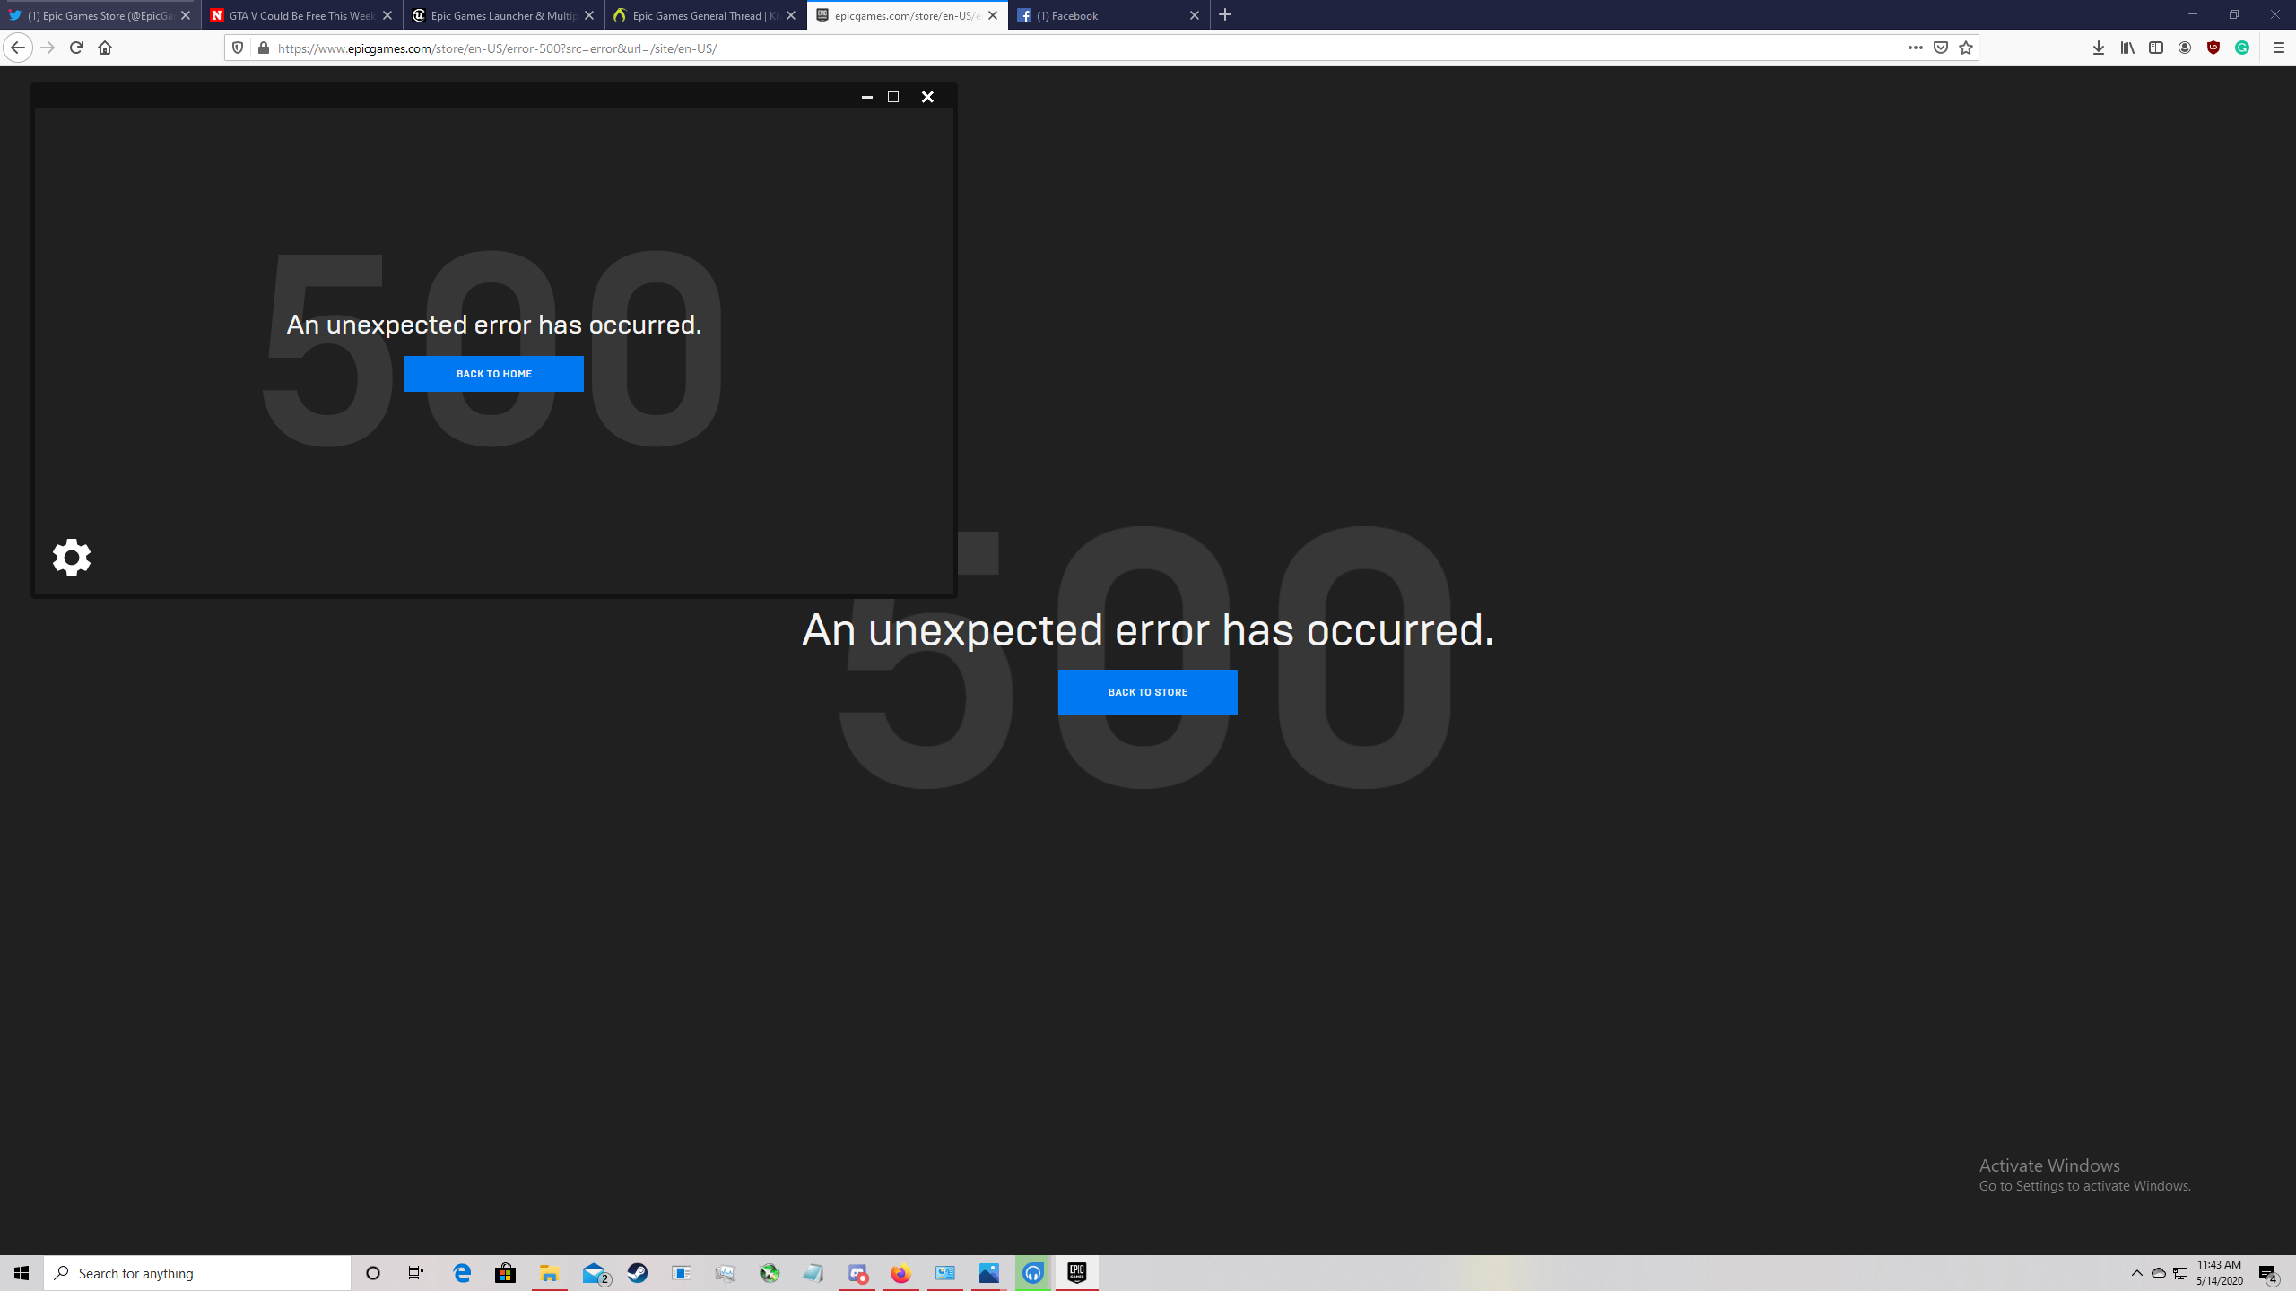This screenshot has width=2296, height=1291.
Task: Launch Microsoft Edge from taskbar
Action: pyautogui.click(x=462, y=1273)
